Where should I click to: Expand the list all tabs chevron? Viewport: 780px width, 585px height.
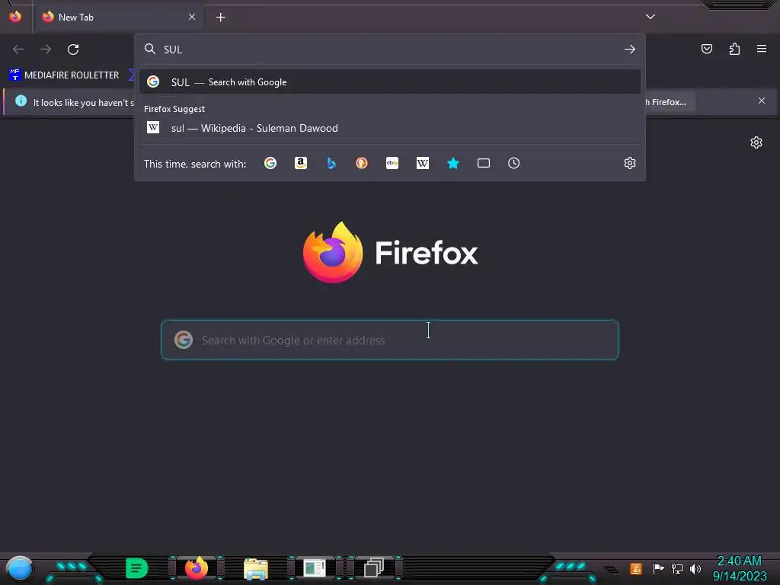651,17
